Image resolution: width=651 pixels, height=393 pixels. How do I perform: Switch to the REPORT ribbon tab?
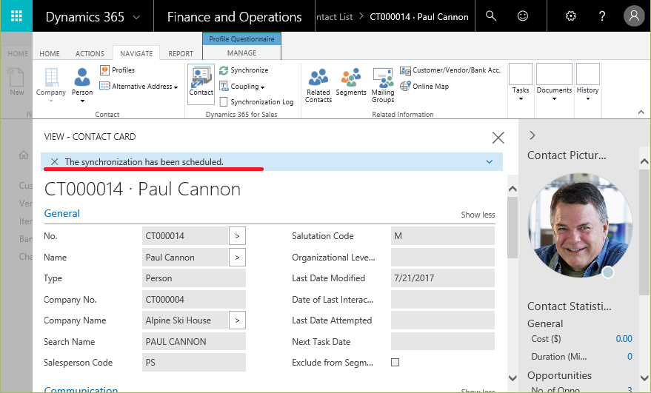point(181,53)
